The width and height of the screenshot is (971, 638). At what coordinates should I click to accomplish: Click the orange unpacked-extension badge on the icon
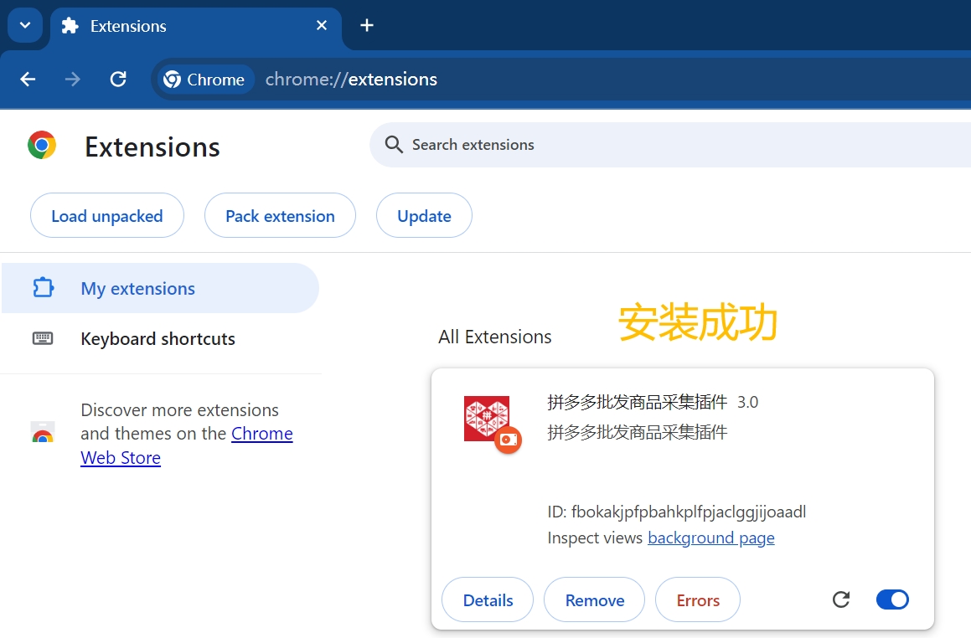coord(509,440)
